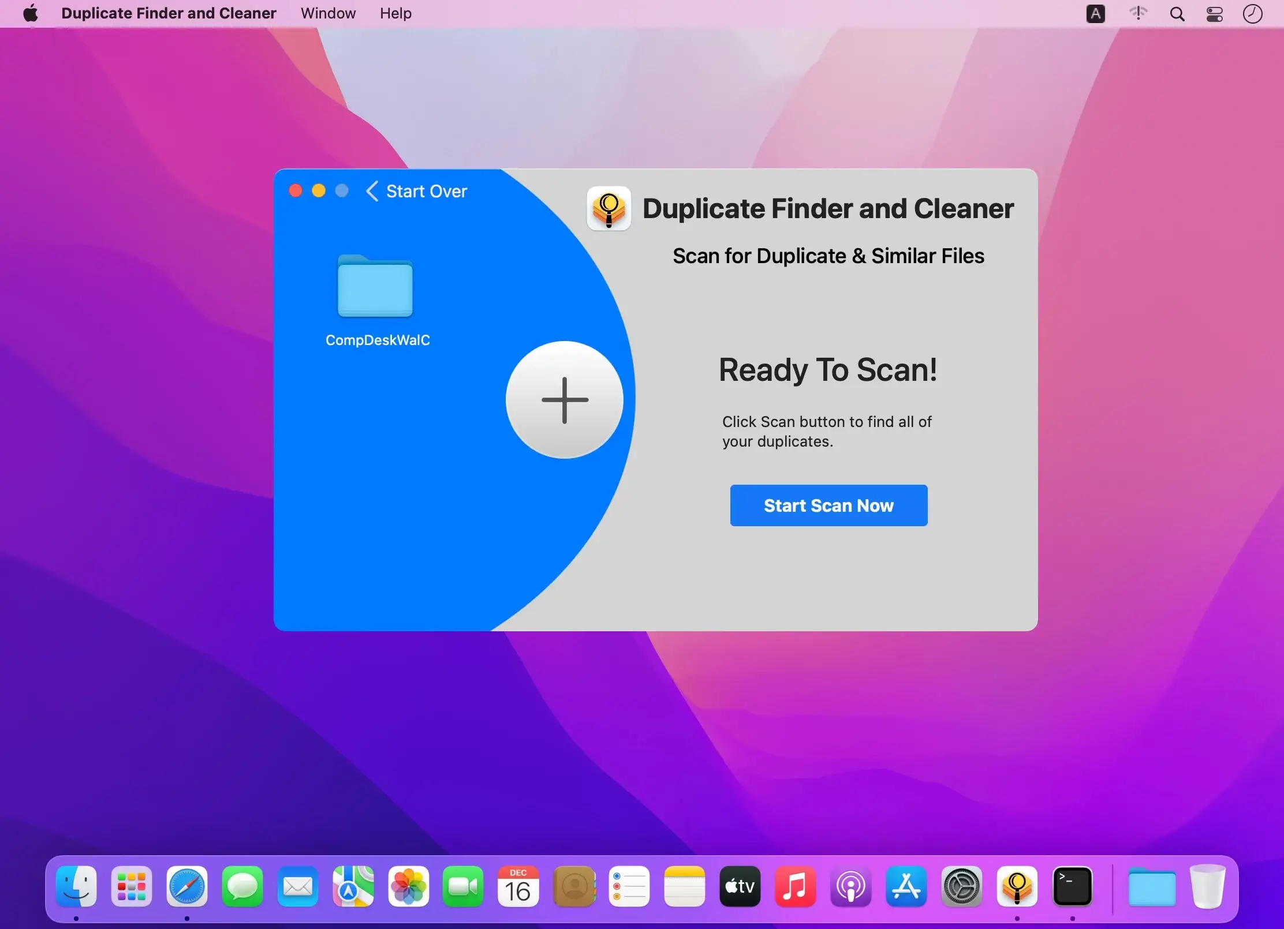
Task: Click the input source A icon
Action: click(x=1095, y=14)
